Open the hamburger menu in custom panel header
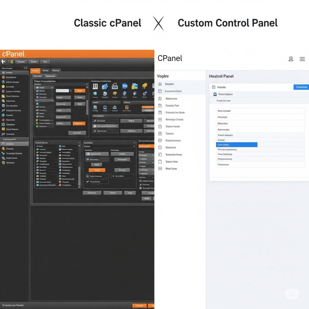This screenshot has width=309, height=309. pos(302,59)
